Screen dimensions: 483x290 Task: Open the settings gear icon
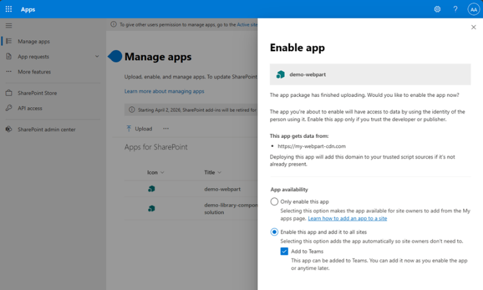pos(437,9)
